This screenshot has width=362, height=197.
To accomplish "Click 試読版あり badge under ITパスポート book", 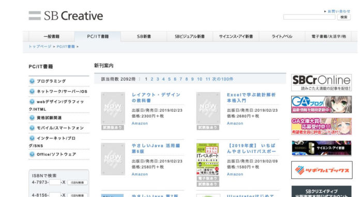I will (208, 184).
